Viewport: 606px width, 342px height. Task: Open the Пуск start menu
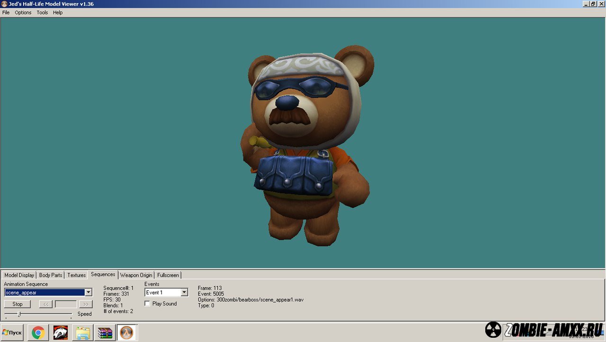point(12,333)
